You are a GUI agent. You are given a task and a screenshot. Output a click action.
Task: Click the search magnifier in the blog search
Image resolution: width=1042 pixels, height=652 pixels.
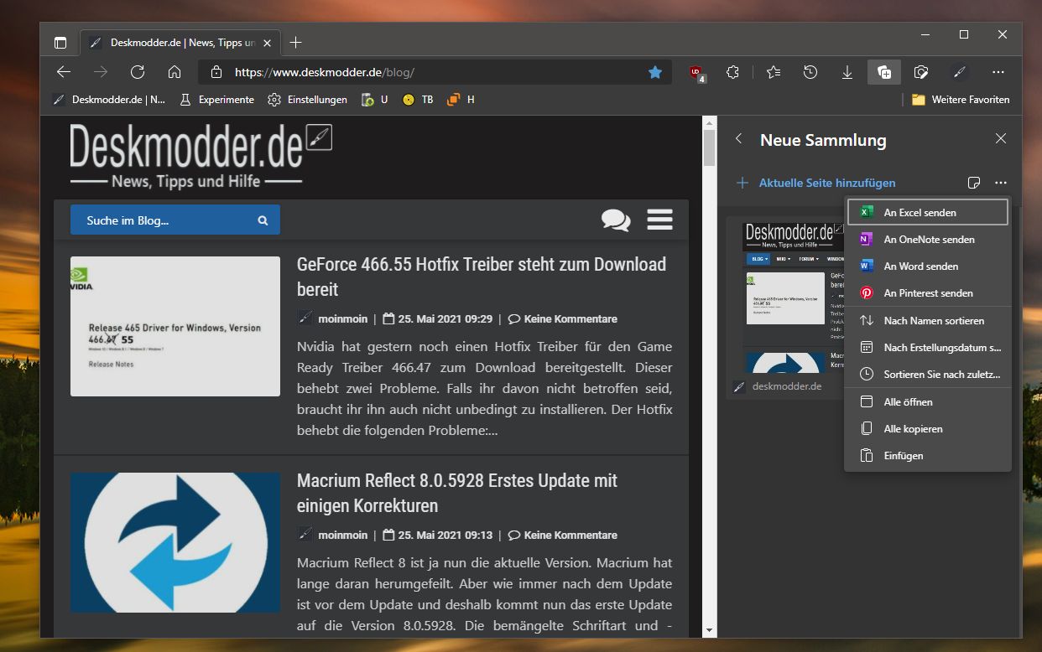point(263,220)
